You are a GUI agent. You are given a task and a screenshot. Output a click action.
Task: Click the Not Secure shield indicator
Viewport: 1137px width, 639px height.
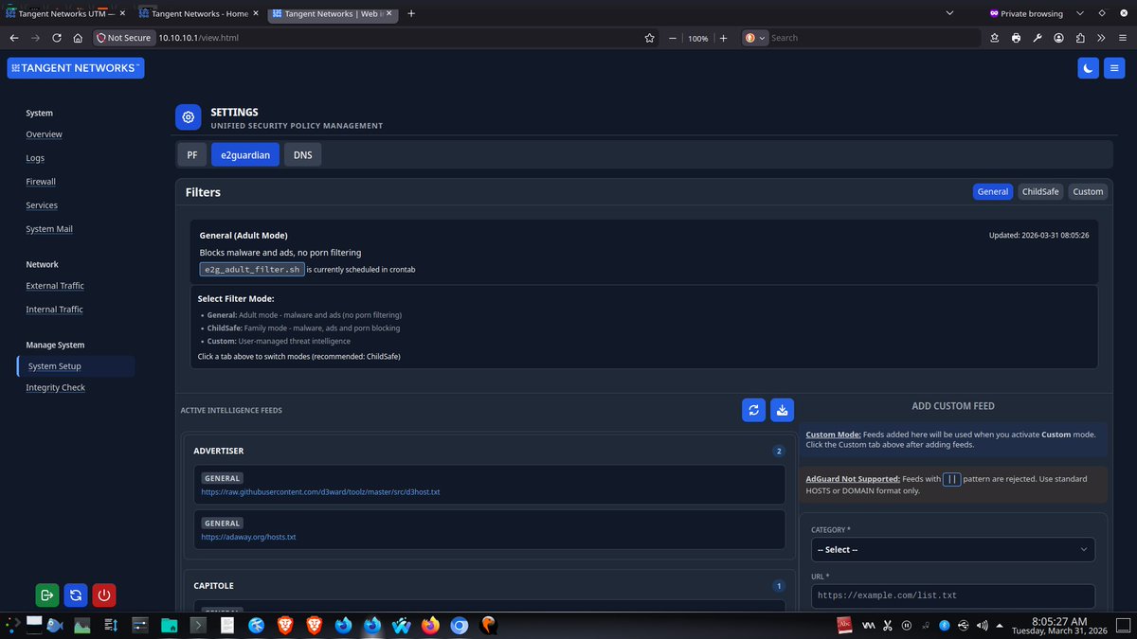(x=123, y=38)
